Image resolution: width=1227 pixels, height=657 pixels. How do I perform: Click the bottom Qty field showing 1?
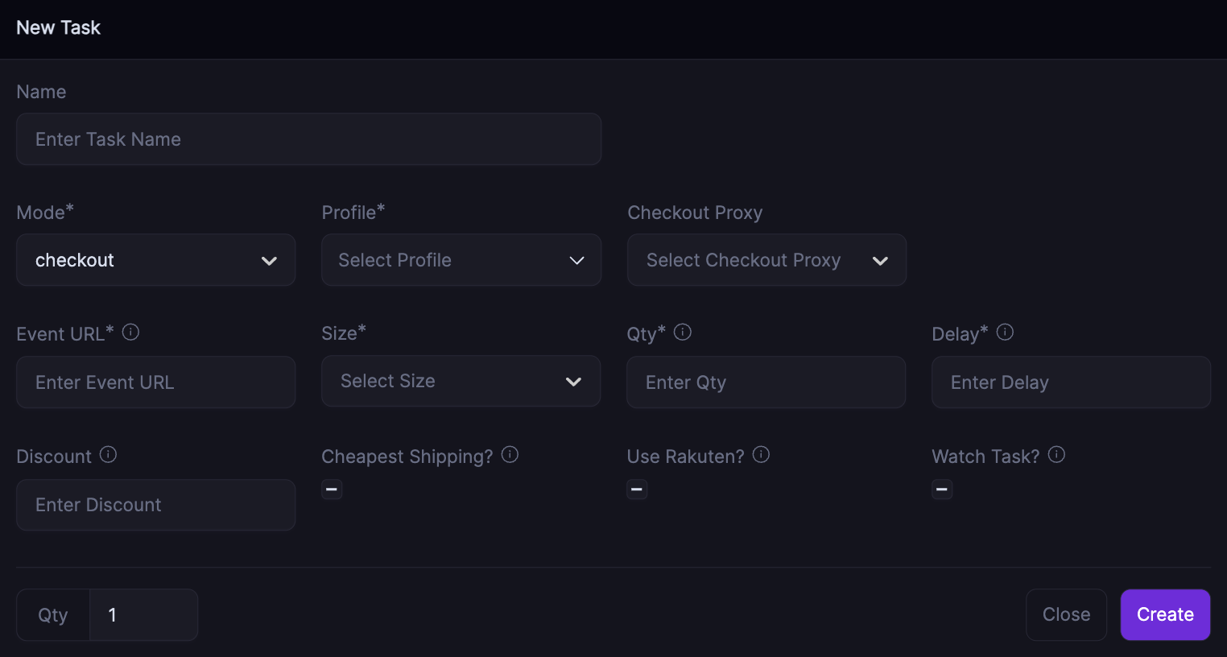tap(143, 615)
